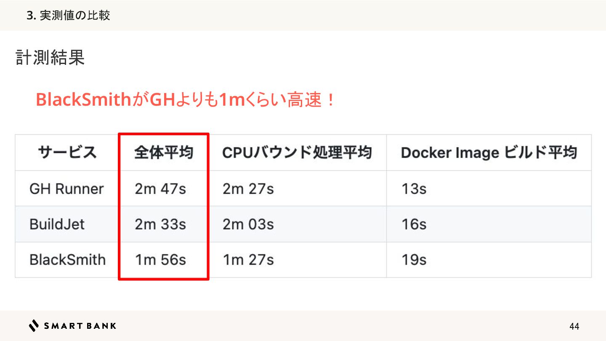Select the BlackSmith row label in table
The image size is (606, 341).
click(67, 260)
